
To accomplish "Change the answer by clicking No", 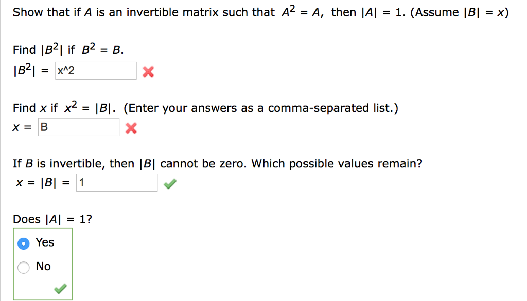I will coord(23,267).
